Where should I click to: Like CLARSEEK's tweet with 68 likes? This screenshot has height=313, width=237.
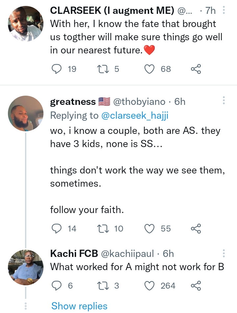(150, 69)
